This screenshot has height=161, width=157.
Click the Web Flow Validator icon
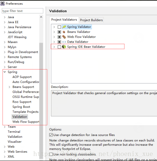(x=64, y=37)
